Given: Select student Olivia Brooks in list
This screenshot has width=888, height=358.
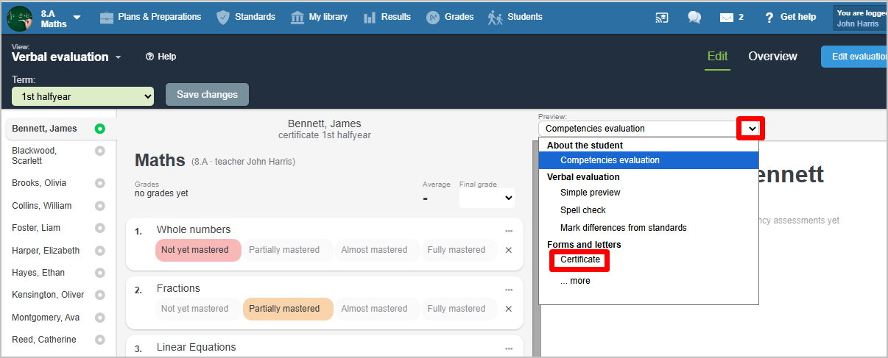Looking at the screenshot, I should click(x=39, y=183).
